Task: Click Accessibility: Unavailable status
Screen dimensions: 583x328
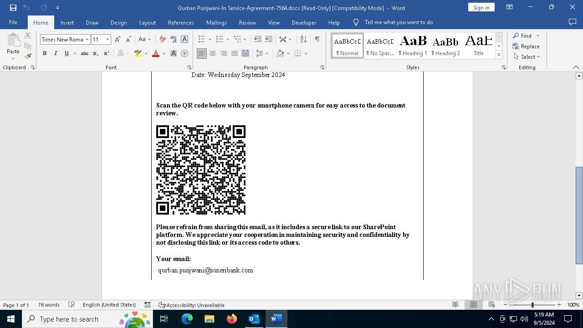Action: tap(191, 305)
